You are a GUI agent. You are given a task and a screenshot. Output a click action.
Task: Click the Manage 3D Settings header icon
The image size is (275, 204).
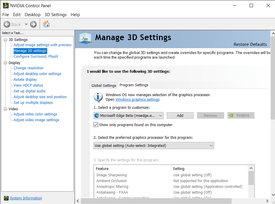[85, 38]
